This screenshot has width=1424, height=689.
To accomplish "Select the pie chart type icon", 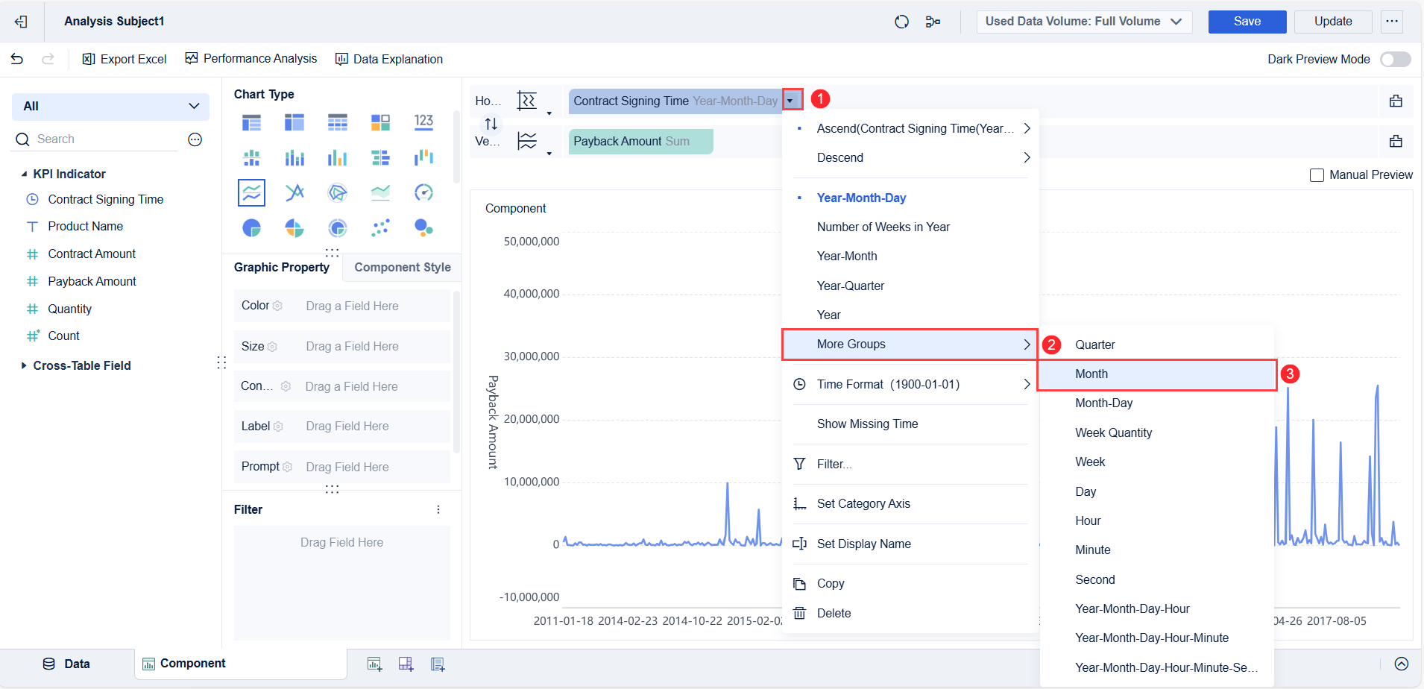I will pyautogui.click(x=252, y=227).
